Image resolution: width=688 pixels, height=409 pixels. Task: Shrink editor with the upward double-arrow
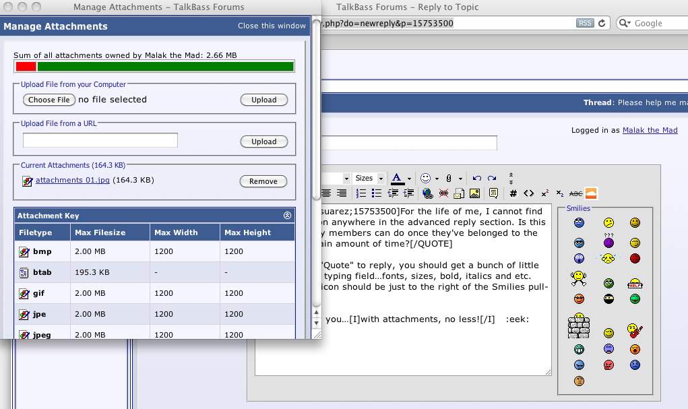[x=511, y=175]
